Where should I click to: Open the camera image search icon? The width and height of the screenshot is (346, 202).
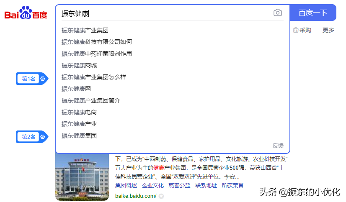click(278, 13)
